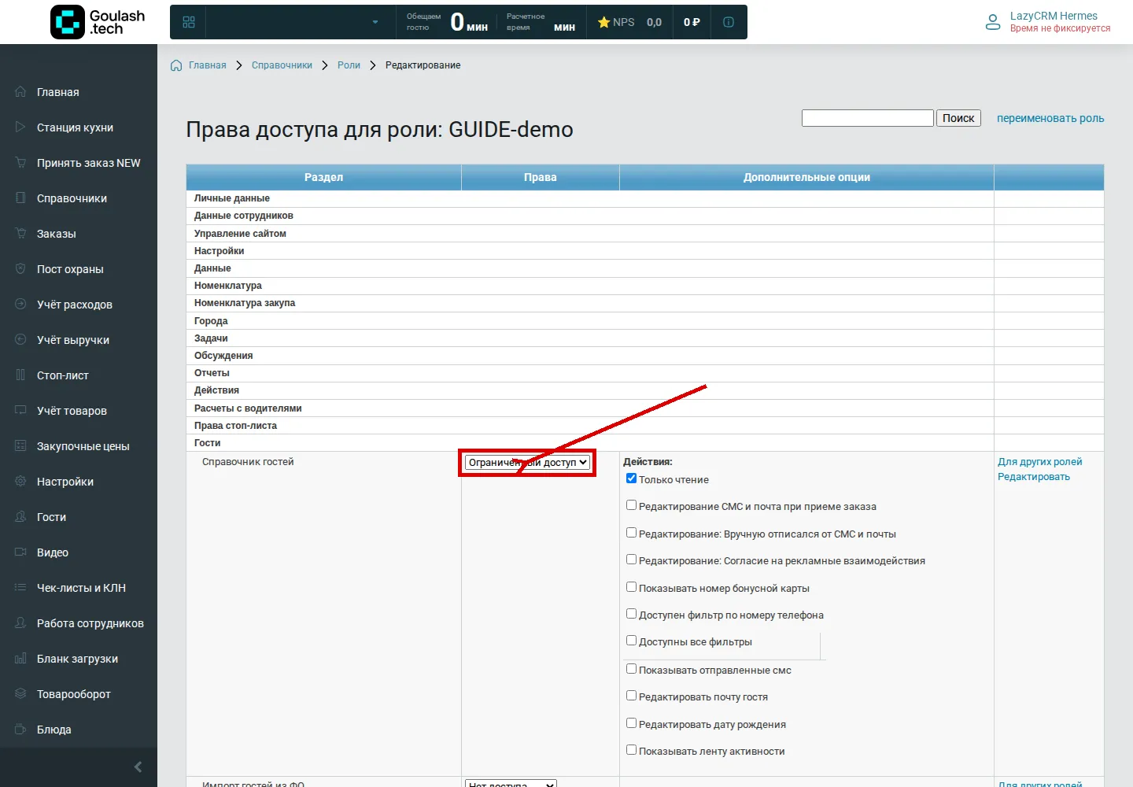Collapse the sidebar with the arrow icon
The height and width of the screenshot is (787, 1133).
coord(138,767)
